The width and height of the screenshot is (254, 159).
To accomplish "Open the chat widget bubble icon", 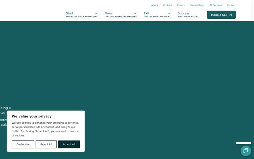I will click(246, 151).
